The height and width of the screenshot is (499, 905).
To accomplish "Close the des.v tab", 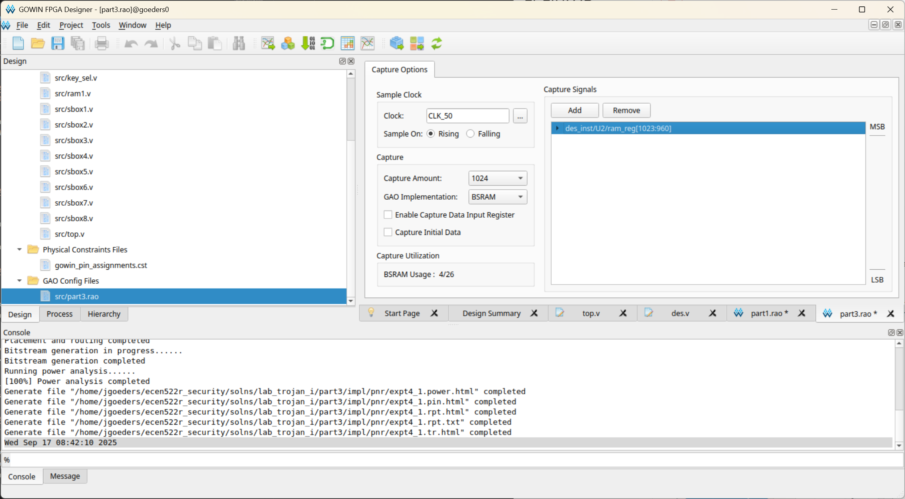I will coord(712,313).
